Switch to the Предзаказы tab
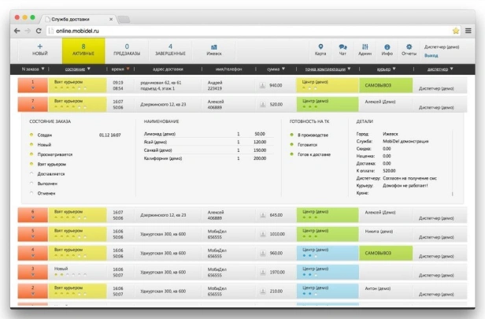485x319 pixels. [127, 50]
